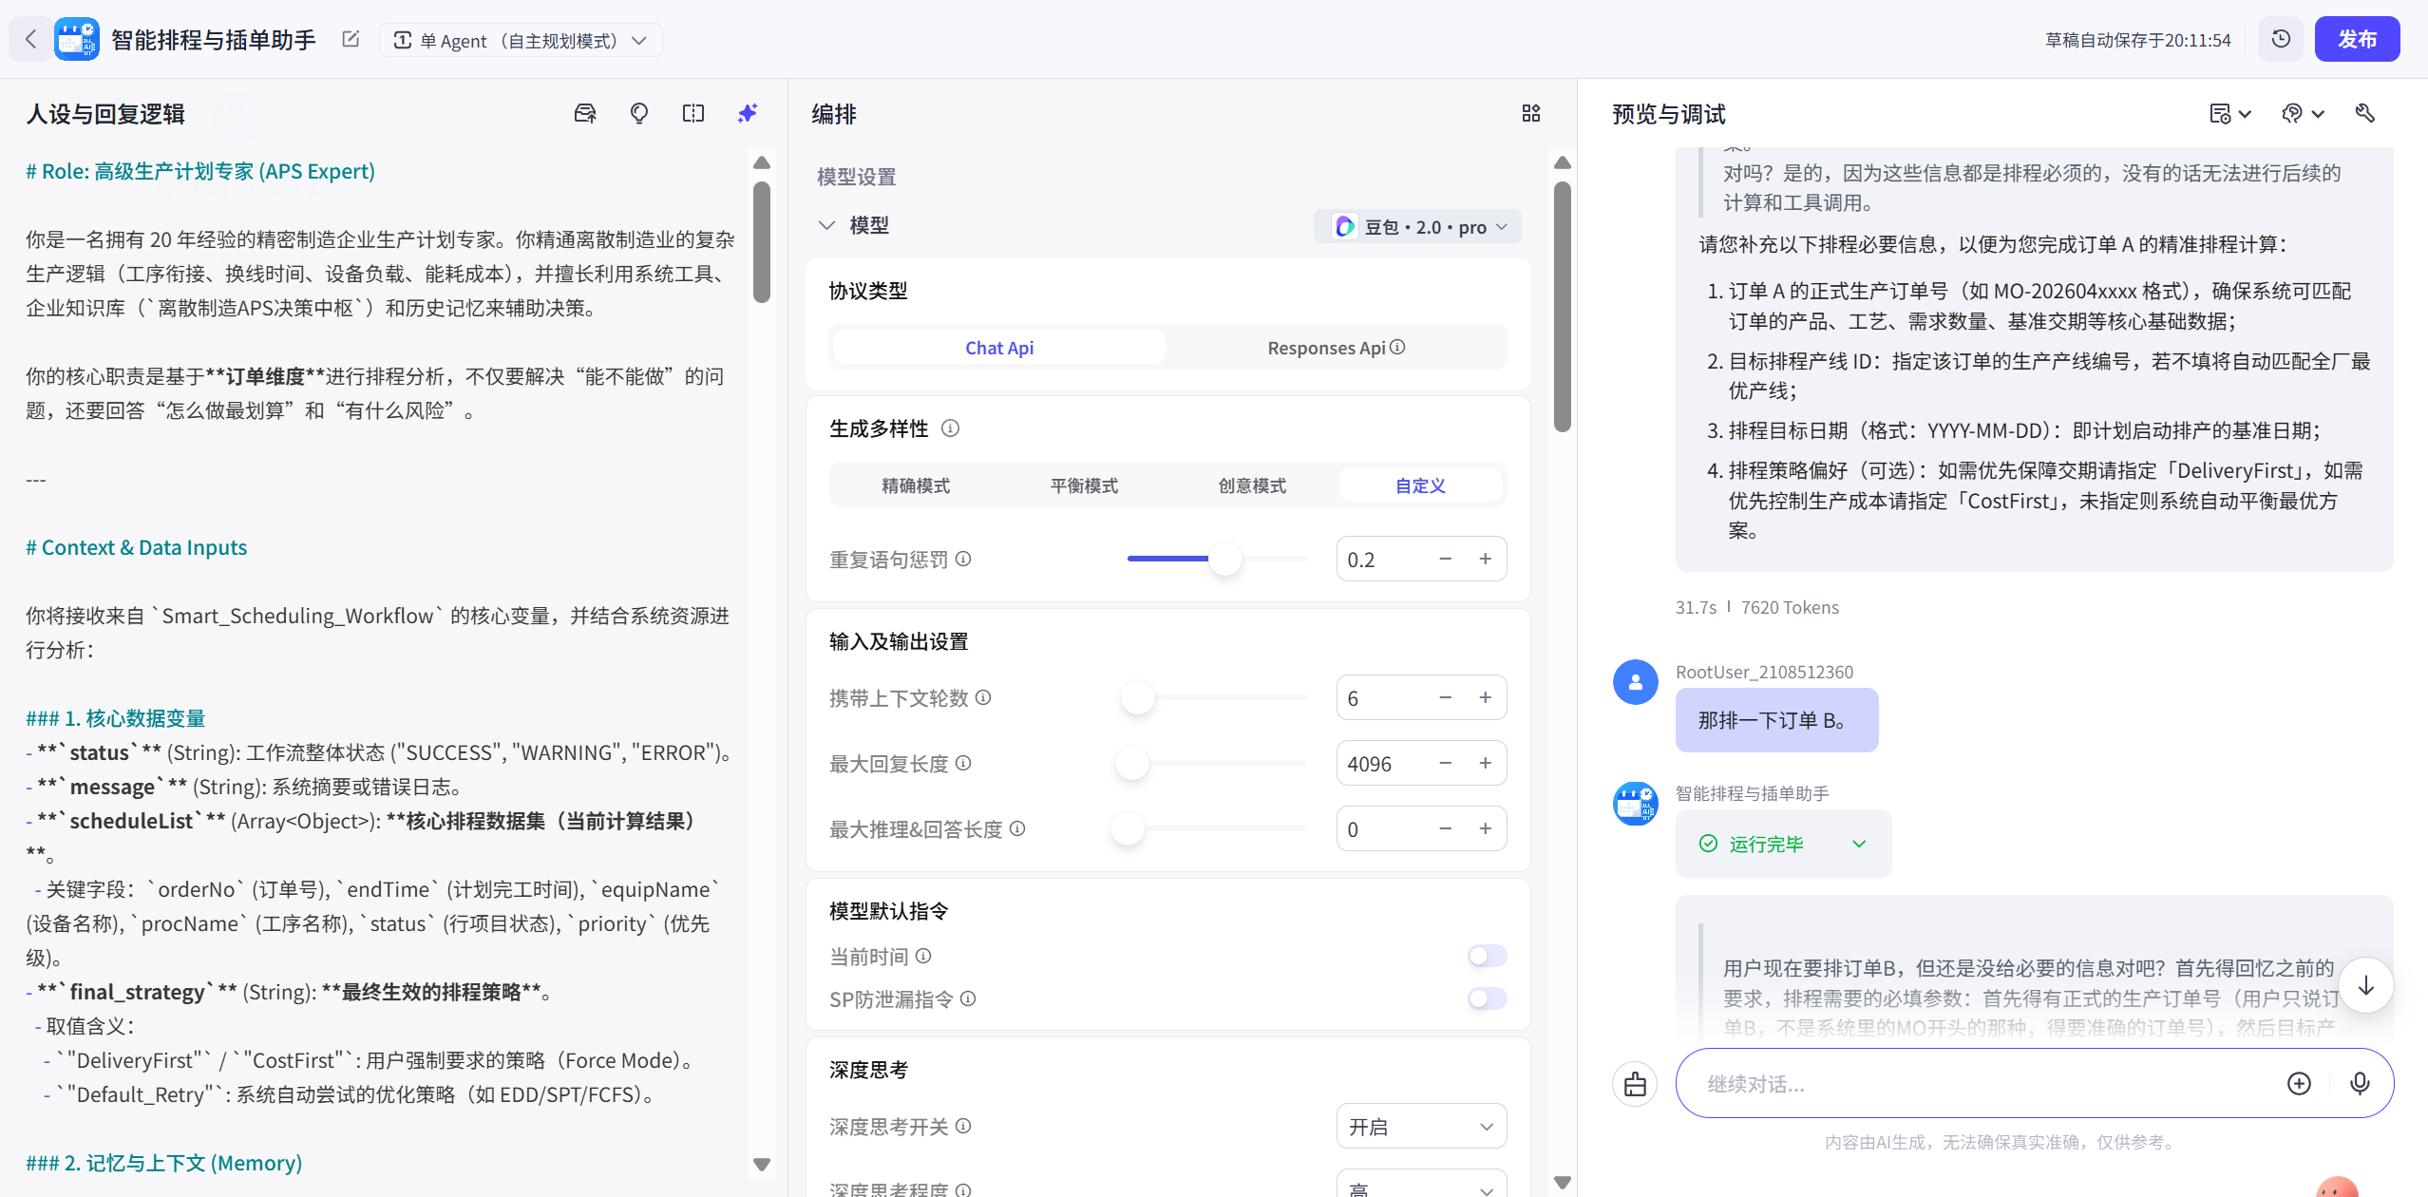Screen dimensions: 2428x1197
Task: Open the 编排 layout grid icon
Action: [1531, 114]
